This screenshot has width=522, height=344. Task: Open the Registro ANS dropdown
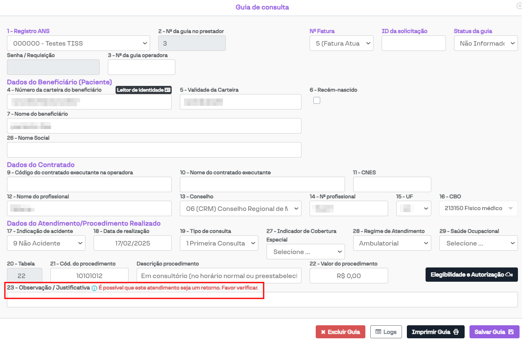(79, 43)
